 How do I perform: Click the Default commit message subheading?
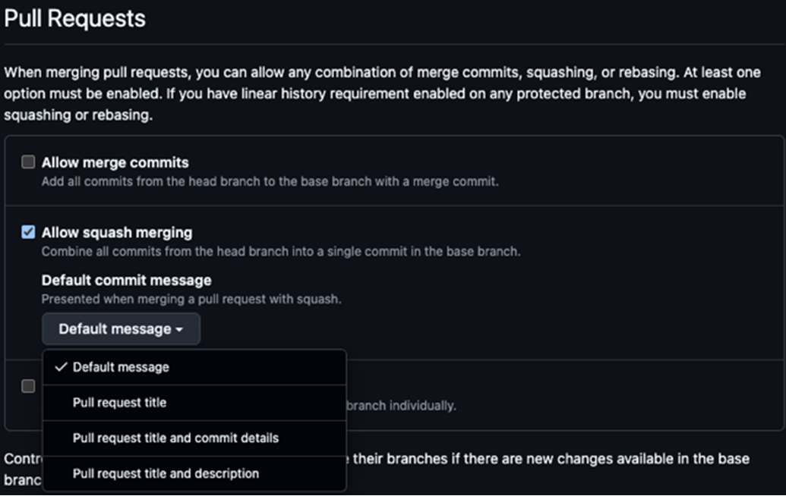tap(126, 281)
